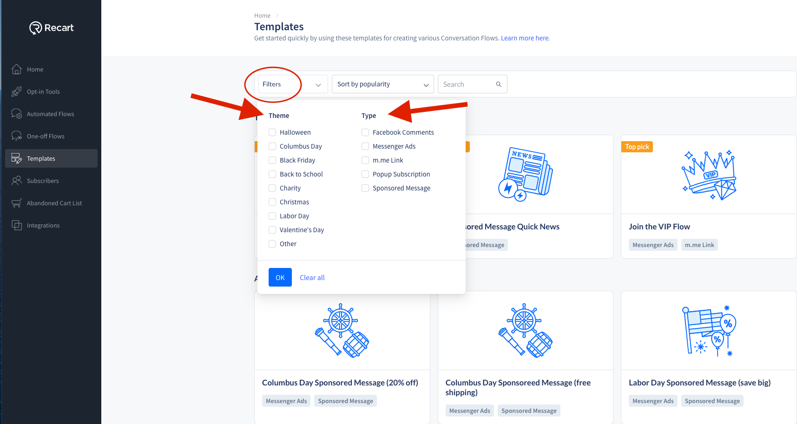Click the Subscribers people icon

[17, 181]
